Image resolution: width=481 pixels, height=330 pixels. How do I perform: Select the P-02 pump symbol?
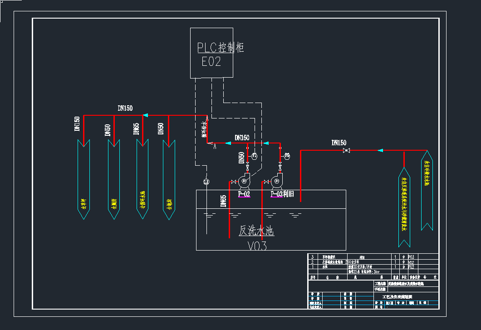coord(245,181)
